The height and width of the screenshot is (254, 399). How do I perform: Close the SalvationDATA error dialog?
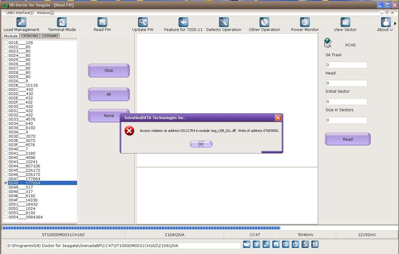278,118
